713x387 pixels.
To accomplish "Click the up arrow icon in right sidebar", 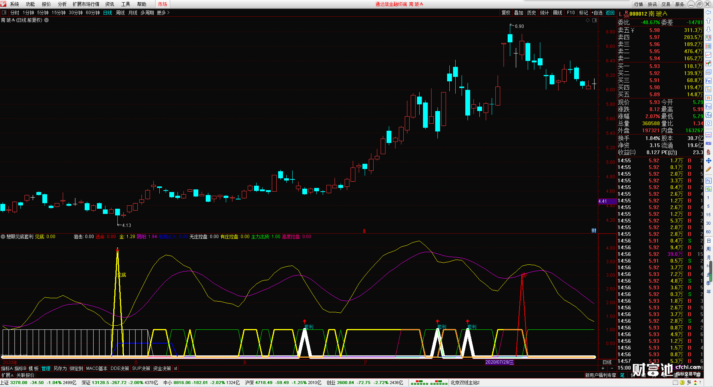I will coord(709,21).
